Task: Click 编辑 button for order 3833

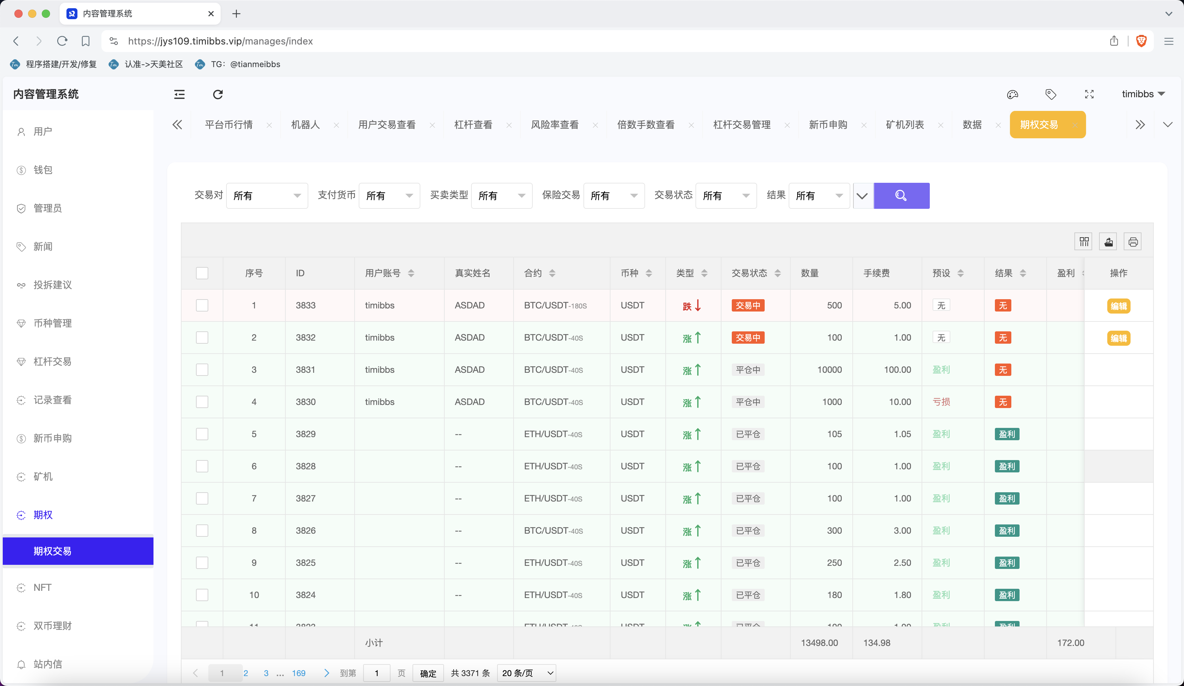Action: pyautogui.click(x=1118, y=306)
